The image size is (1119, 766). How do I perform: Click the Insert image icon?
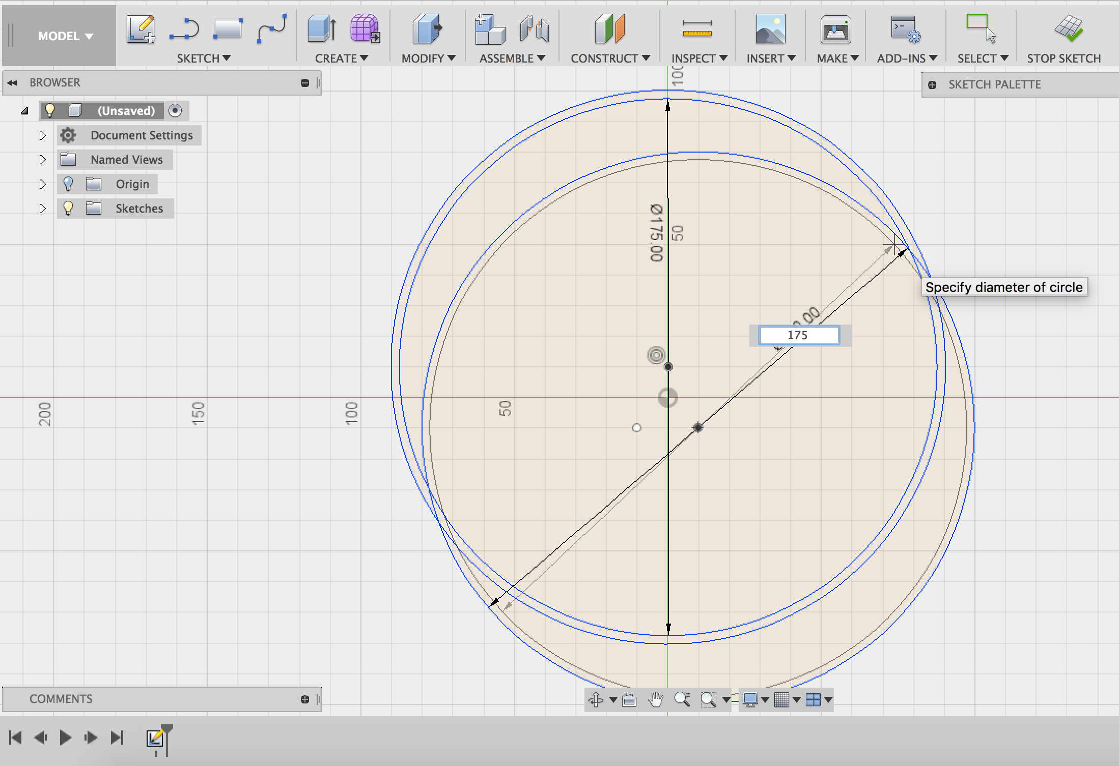pos(770,29)
